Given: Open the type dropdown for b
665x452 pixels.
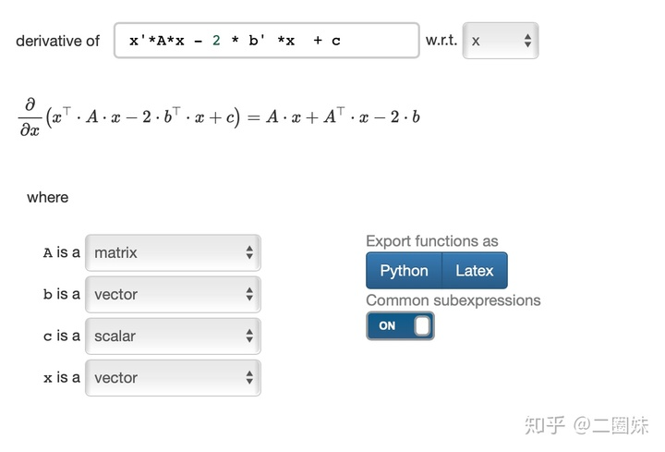Looking at the screenshot, I should click(x=173, y=294).
